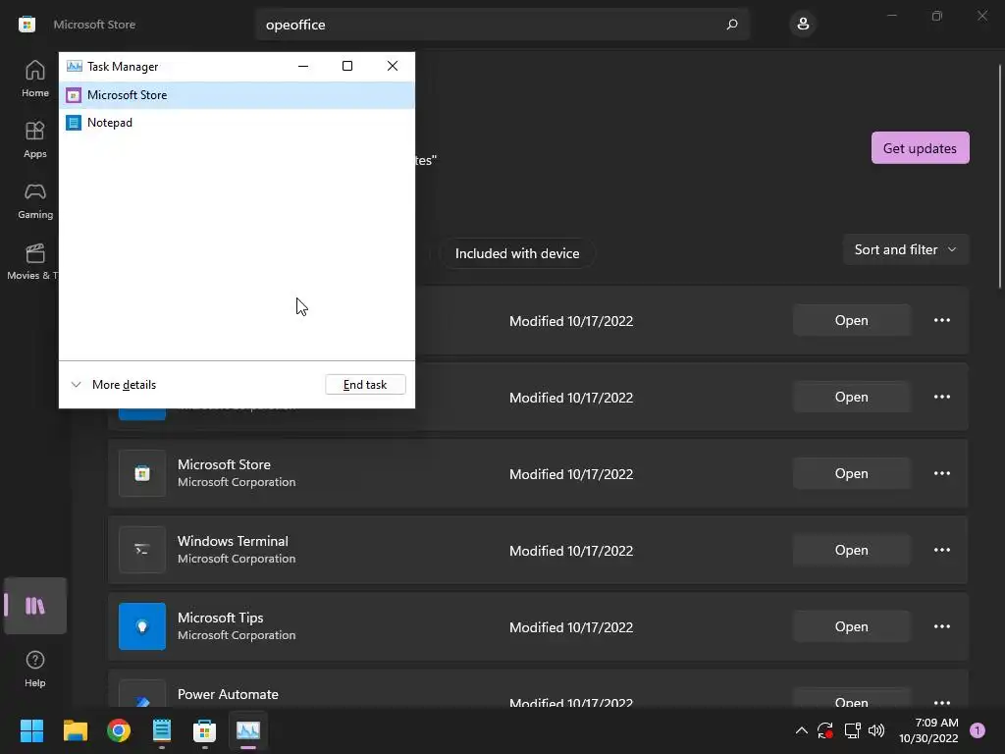1005x754 pixels.
Task: Click the Microsoft Store icon in Task Manager list
Action: click(74, 95)
